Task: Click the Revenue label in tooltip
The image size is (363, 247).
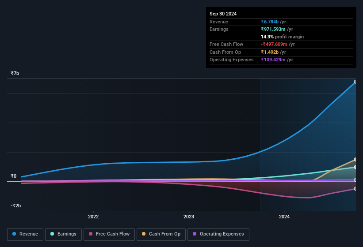Action: click(219, 22)
